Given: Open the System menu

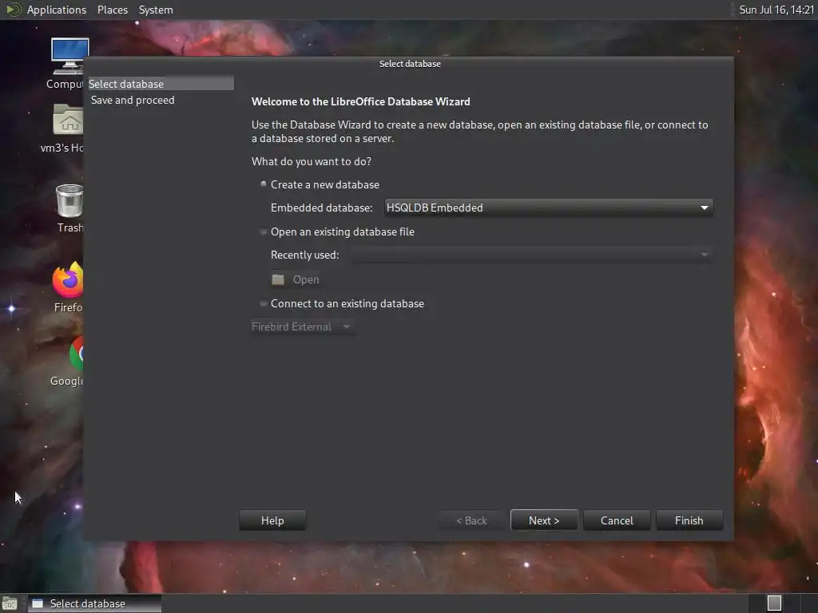Looking at the screenshot, I should coord(156,10).
